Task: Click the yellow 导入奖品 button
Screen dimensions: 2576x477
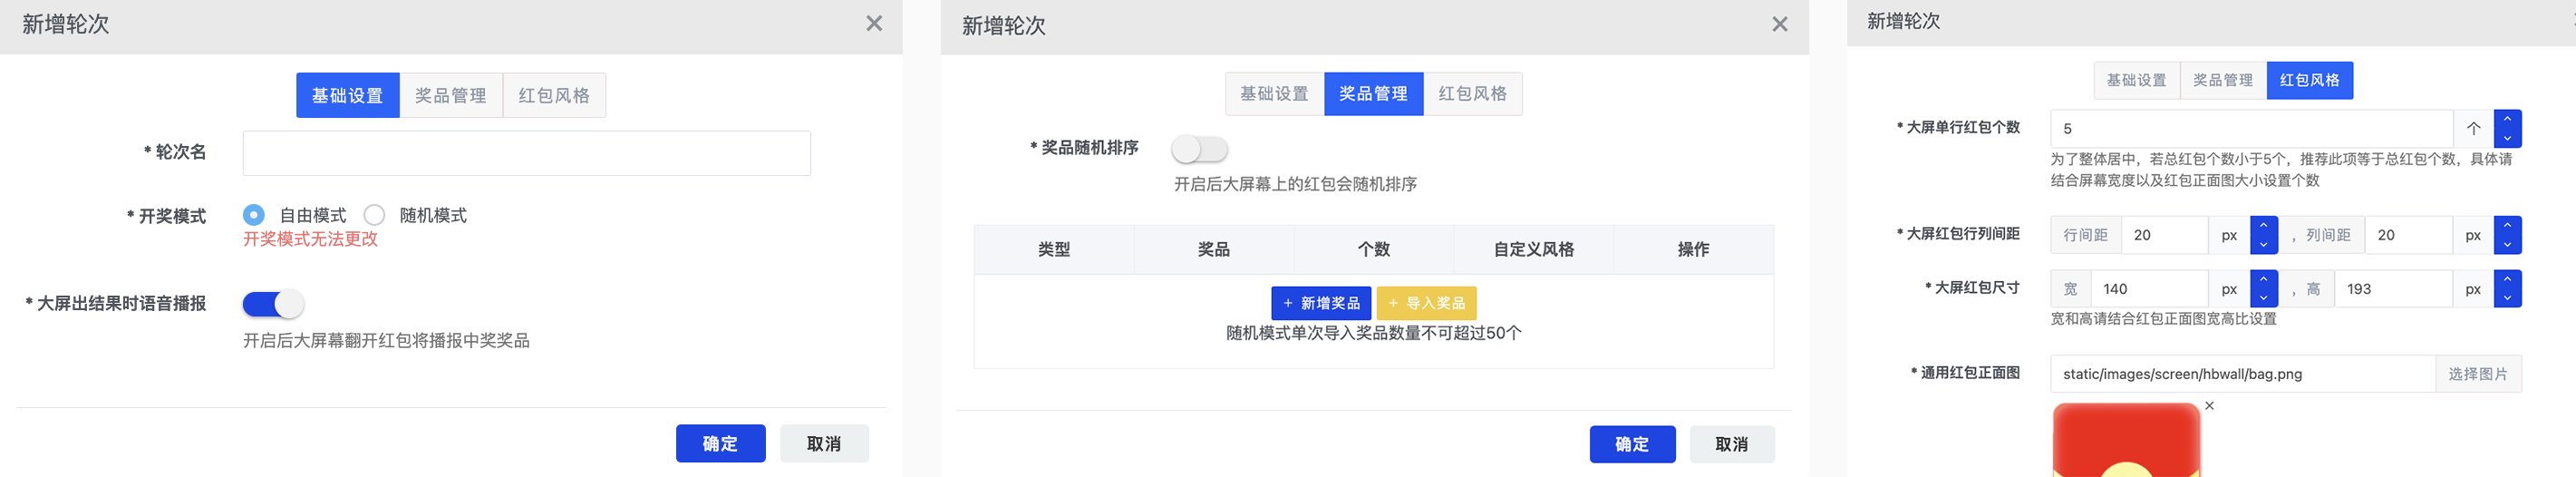Action: click(x=1427, y=303)
